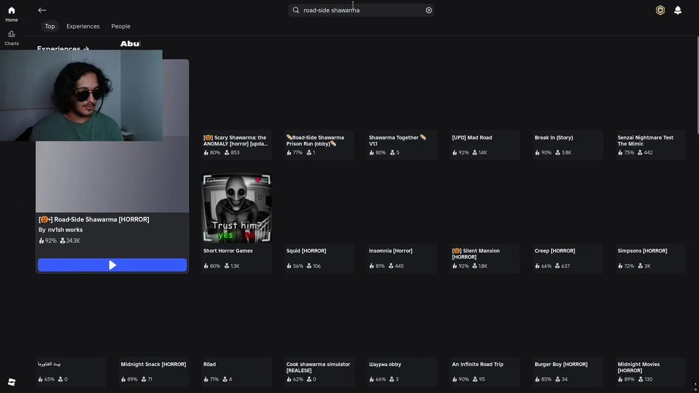Open Squid [HORROR] game

point(306,251)
